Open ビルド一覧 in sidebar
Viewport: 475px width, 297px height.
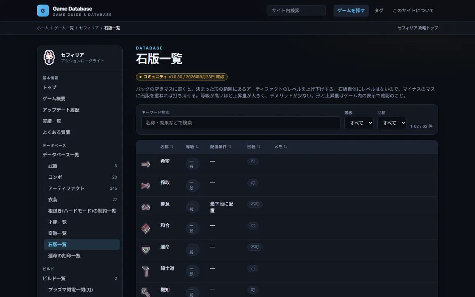coord(80,278)
